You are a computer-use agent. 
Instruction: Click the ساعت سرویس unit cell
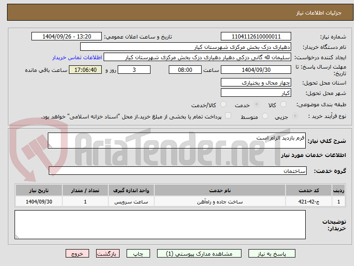[131, 202]
